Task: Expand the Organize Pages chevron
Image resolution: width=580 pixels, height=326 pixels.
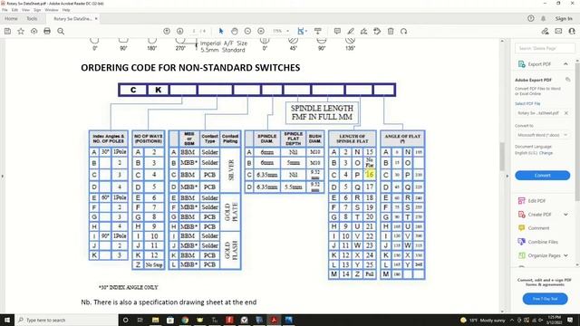Action: 565,255
